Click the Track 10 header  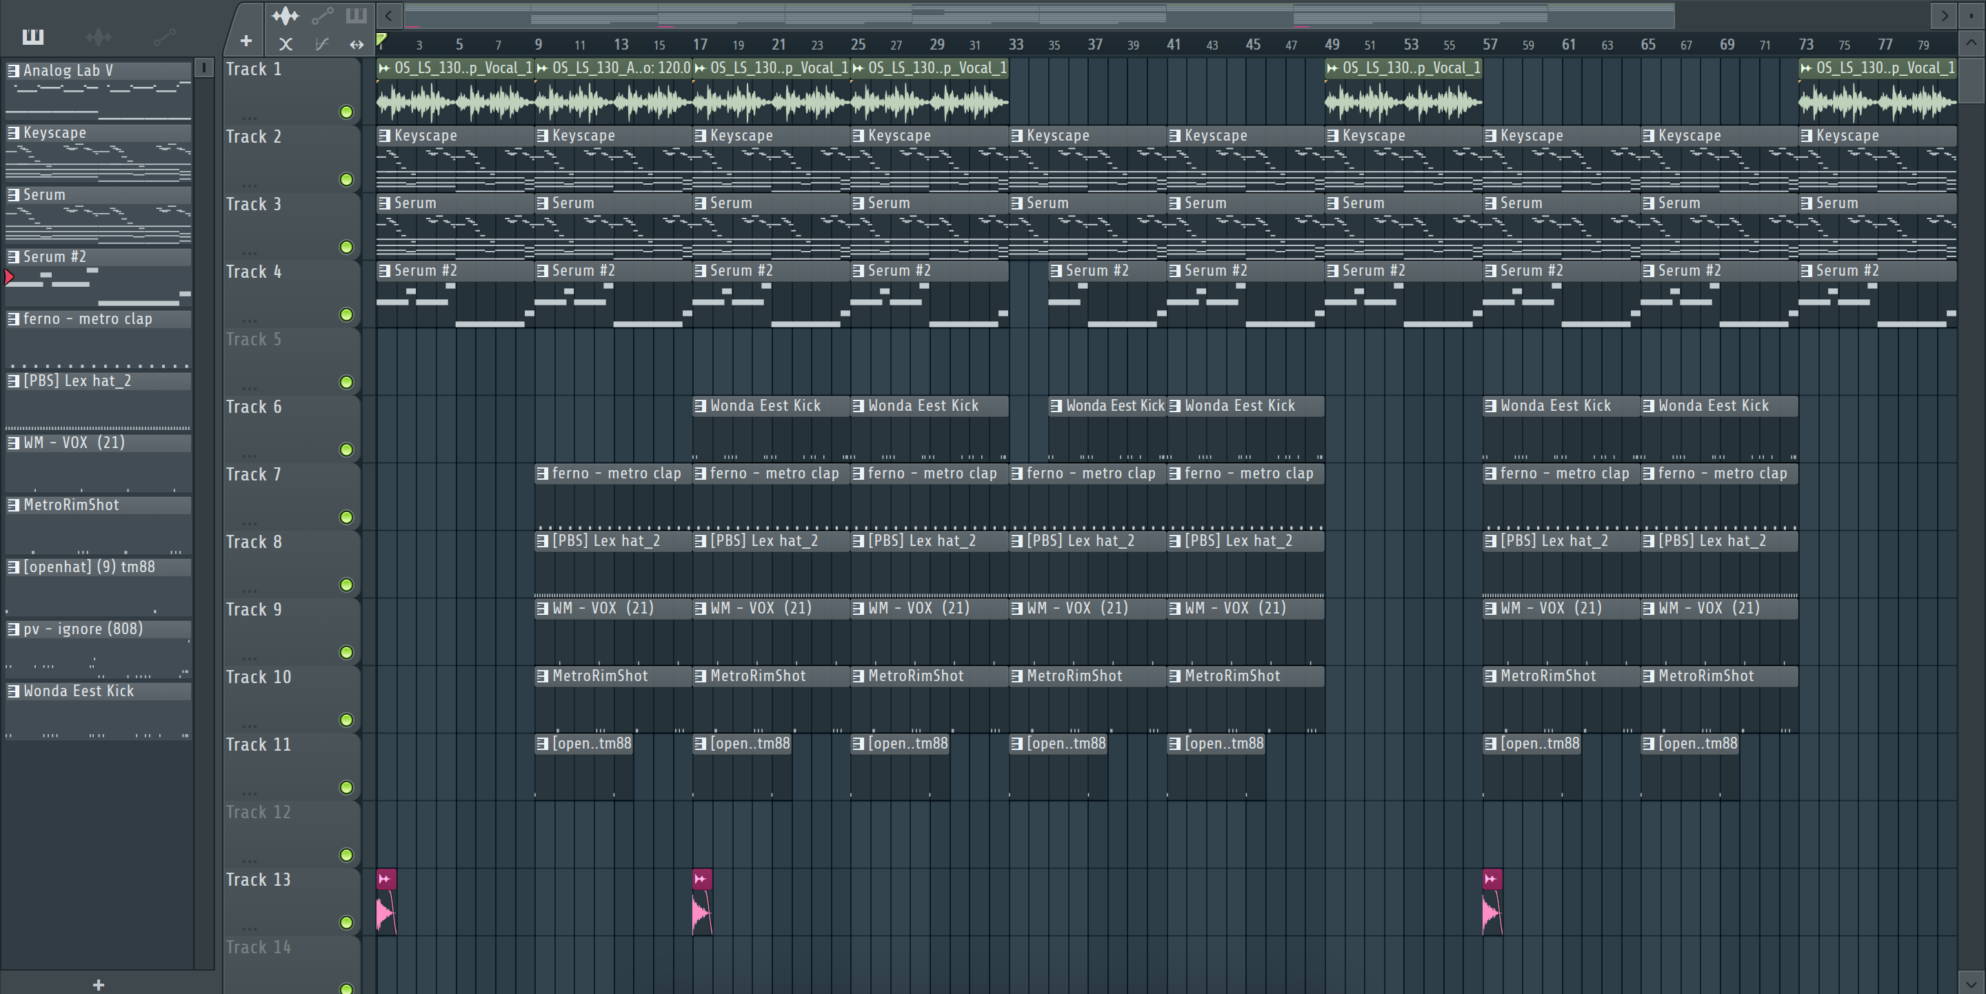pos(292,698)
